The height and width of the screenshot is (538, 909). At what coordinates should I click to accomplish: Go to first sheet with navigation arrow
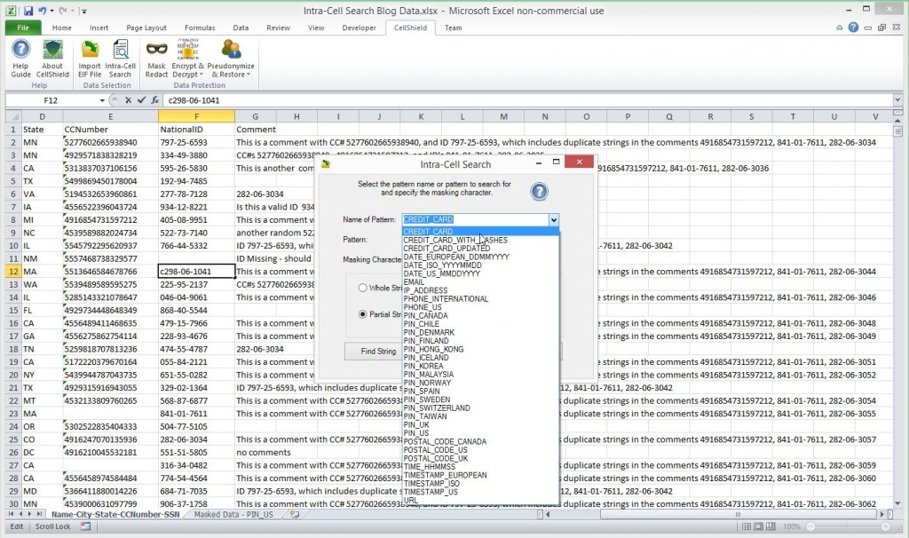(x=11, y=514)
